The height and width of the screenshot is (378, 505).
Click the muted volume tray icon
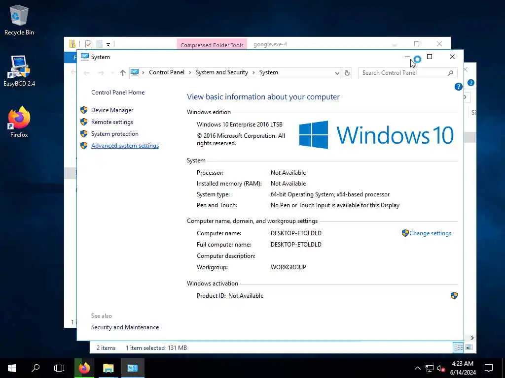click(x=441, y=368)
